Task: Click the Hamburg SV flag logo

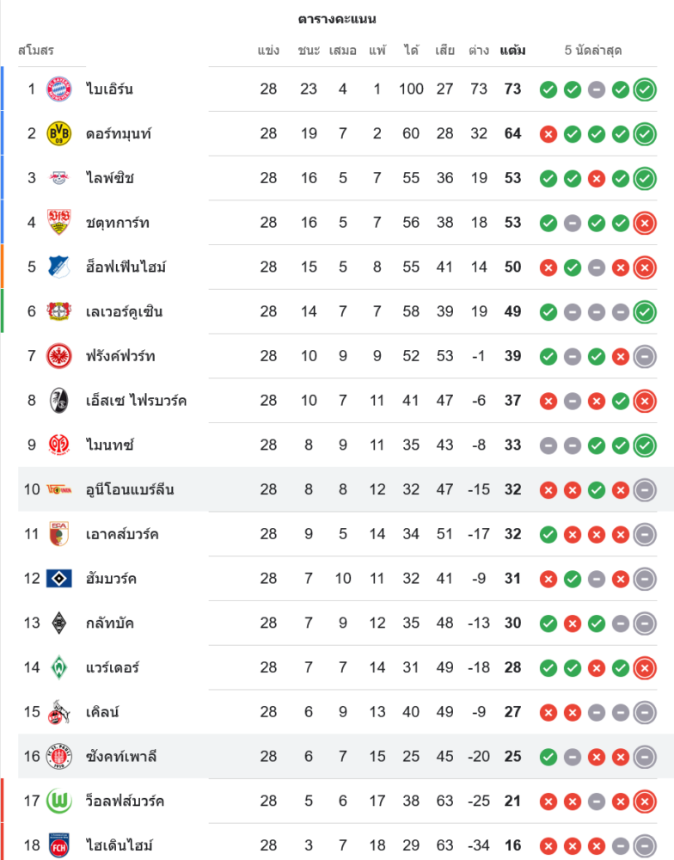Action: click(x=59, y=579)
